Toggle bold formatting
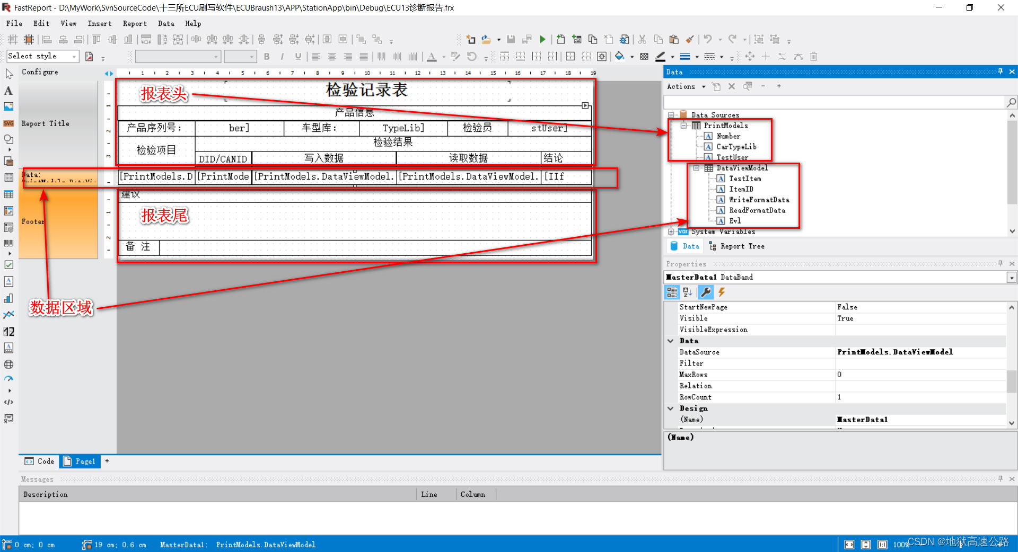1018x552 pixels. point(267,56)
